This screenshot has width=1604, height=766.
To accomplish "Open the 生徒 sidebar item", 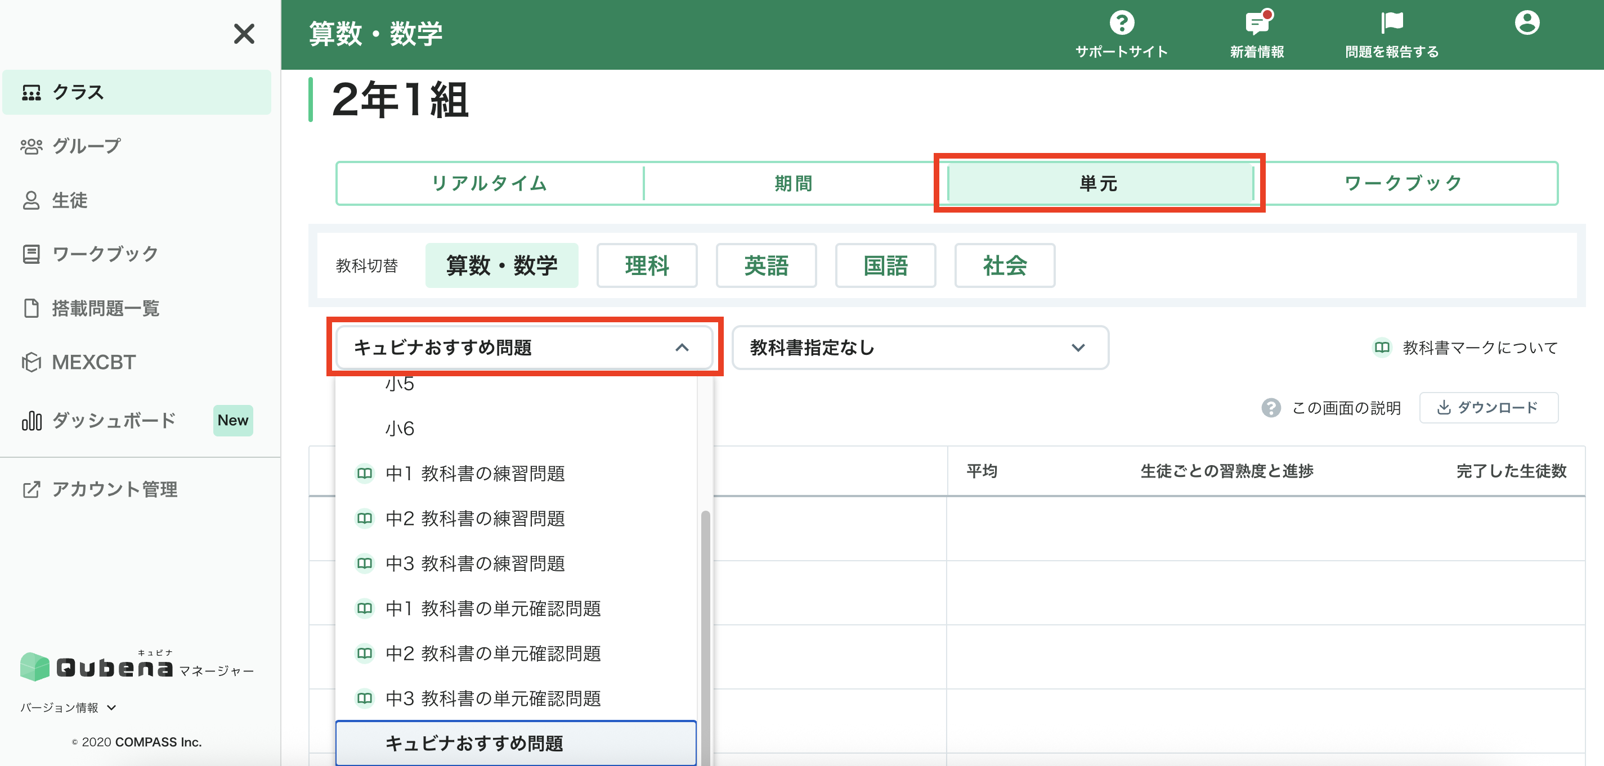I will (136, 200).
